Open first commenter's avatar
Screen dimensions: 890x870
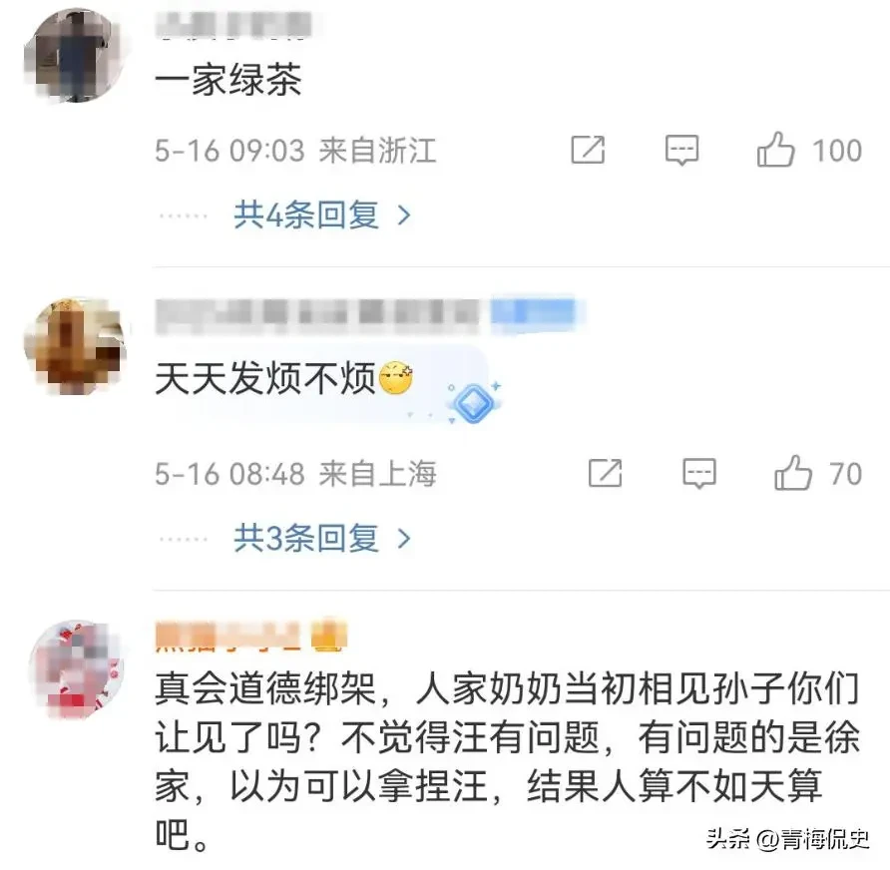coord(75,56)
